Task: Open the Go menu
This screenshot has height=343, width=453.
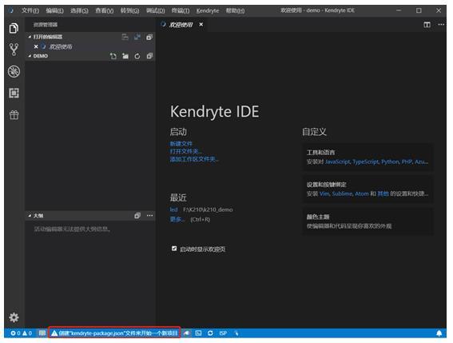Action: (x=129, y=10)
